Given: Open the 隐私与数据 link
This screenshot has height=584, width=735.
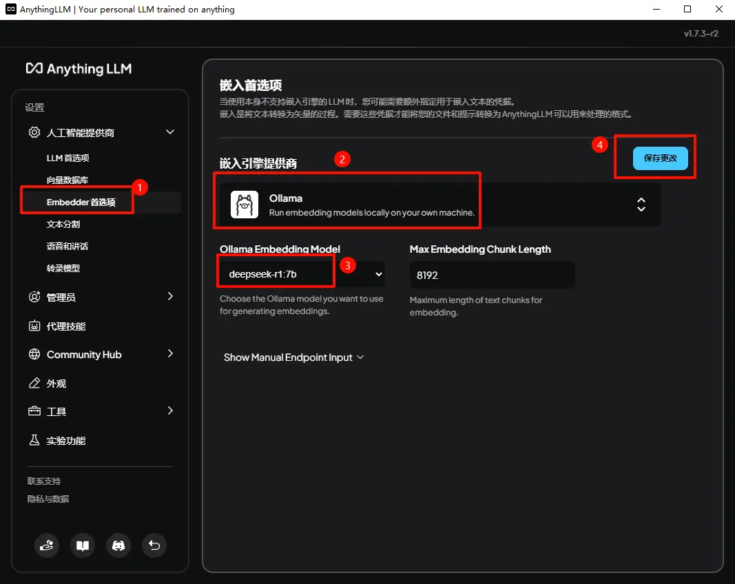Looking at the screenshot, I should tap(48, 499).
